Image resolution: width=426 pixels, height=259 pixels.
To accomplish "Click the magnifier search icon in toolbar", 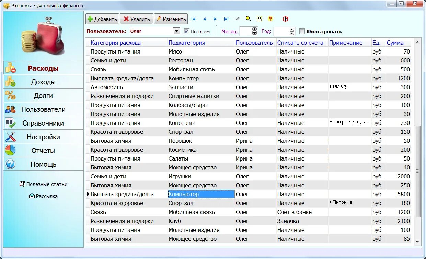I will point(248,19).
